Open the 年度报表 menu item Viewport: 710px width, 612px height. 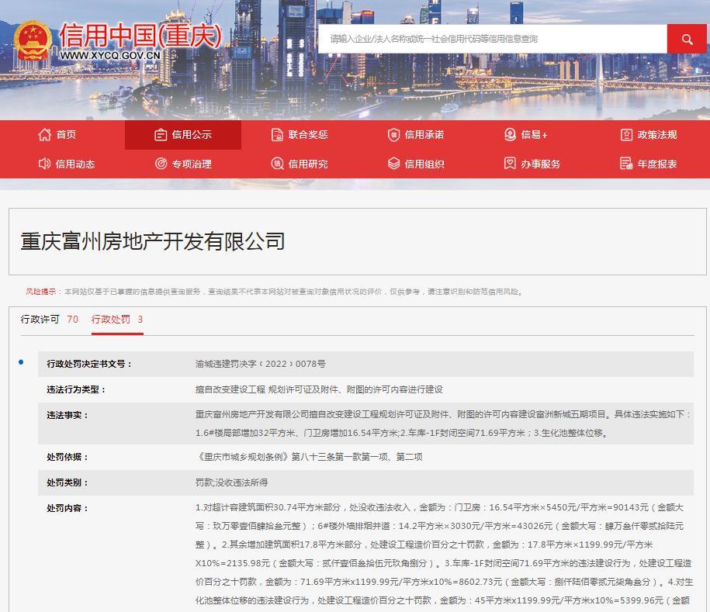click(x=657, y=164)
